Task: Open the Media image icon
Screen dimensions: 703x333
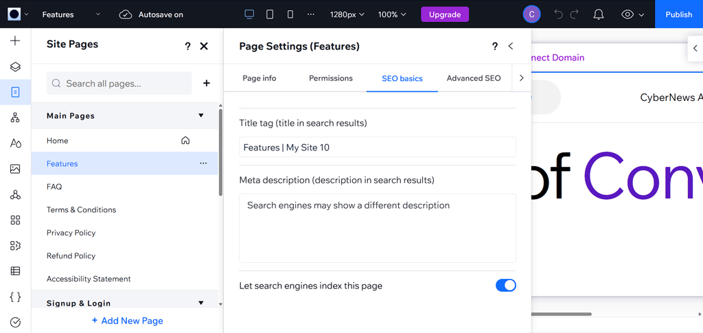Action: pyautogui.click(x=15, y=169)
